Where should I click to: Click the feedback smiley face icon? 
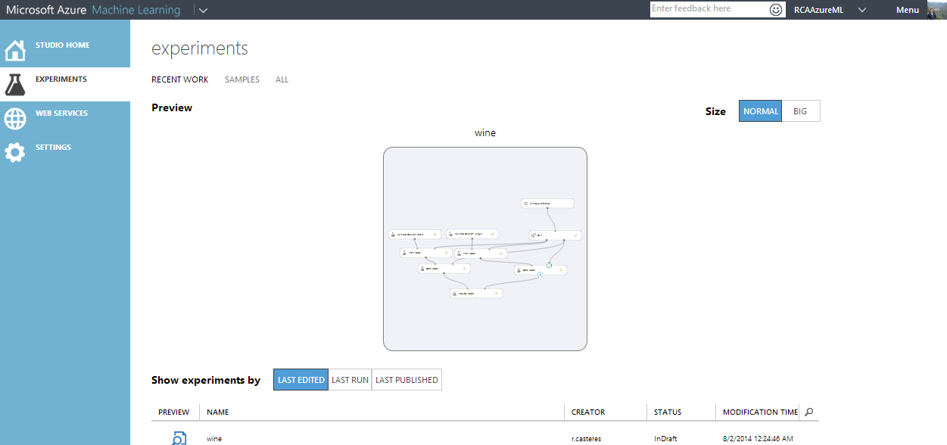pos(776,10)
